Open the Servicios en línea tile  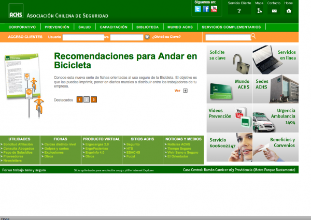click(276, 60)
